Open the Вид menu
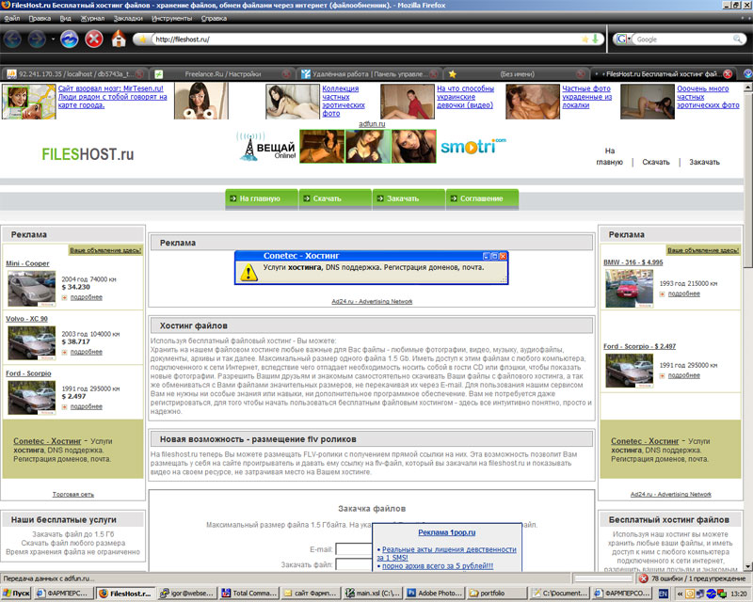 [65, 18]
